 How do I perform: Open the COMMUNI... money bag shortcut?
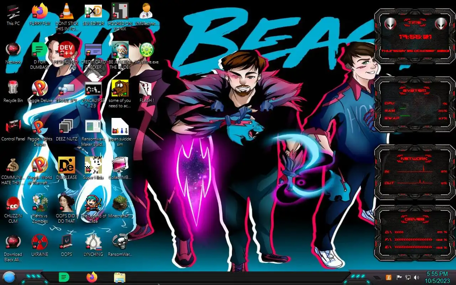[x=13, y=171]
